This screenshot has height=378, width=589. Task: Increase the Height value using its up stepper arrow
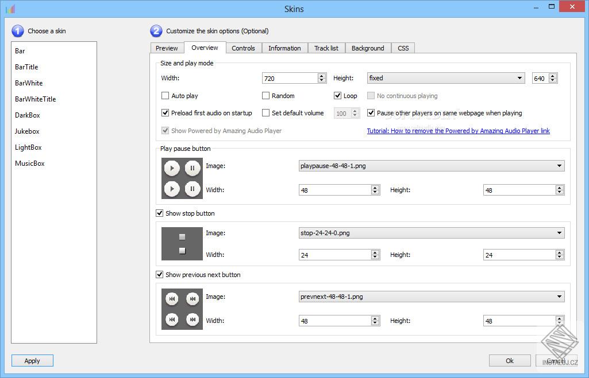pos(553,75)
